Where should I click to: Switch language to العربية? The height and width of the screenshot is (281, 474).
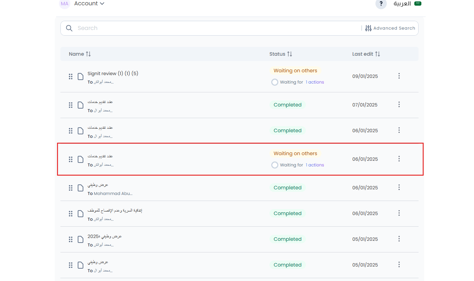point(402,4)
